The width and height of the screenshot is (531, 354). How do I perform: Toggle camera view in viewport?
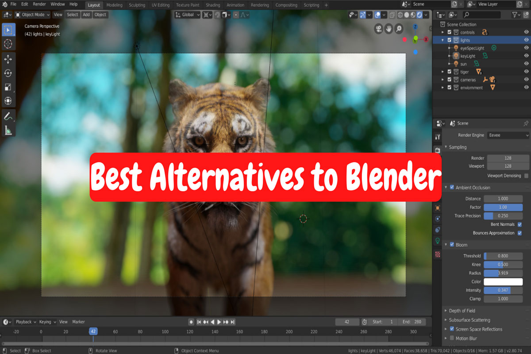379,29
